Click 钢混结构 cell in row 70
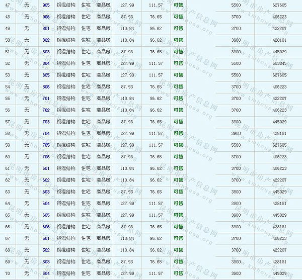Screen dimensions: 302x280 66,273
